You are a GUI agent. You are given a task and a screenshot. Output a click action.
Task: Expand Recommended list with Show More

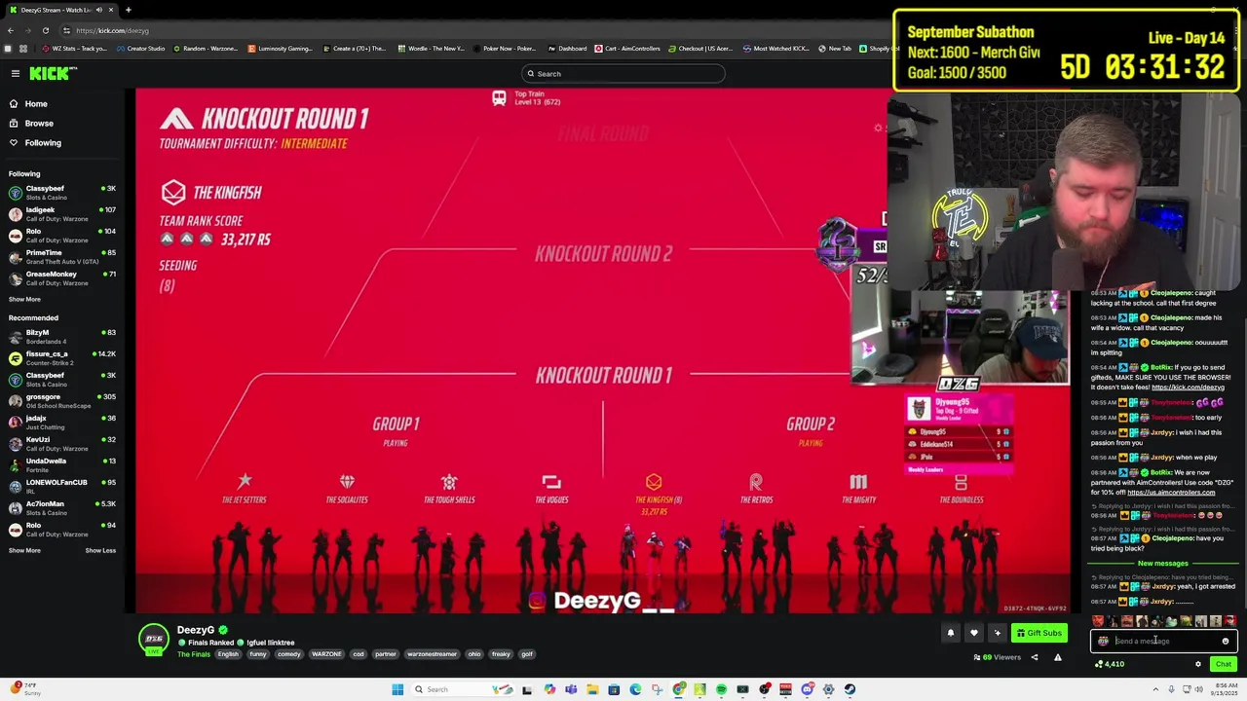point(25,550)
